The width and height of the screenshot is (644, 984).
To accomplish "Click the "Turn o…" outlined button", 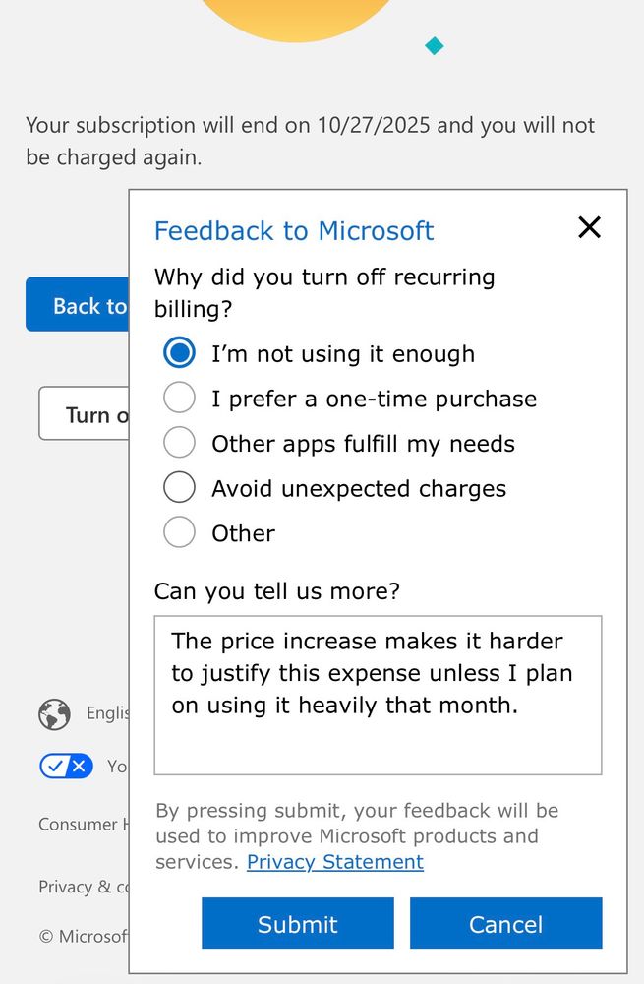I will click(85, 414).
